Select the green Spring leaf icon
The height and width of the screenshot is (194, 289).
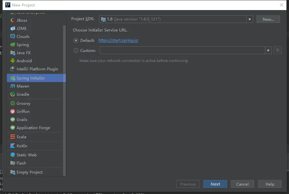(13, 44)
